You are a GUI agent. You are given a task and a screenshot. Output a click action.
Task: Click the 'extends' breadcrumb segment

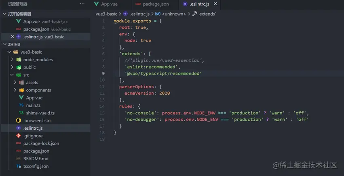tap(207, 14)
